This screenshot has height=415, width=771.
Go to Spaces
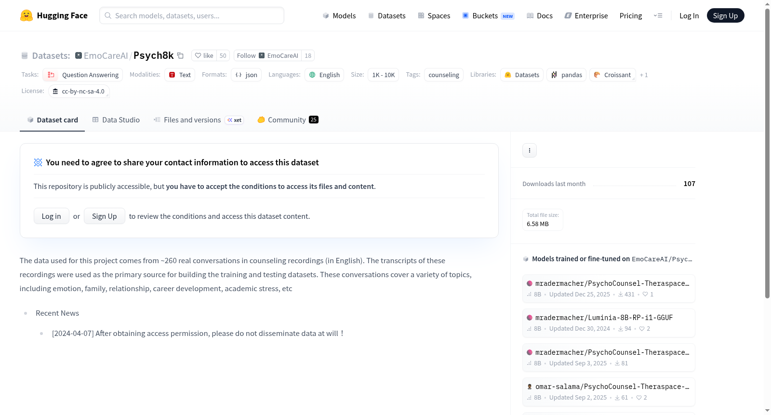434,15
